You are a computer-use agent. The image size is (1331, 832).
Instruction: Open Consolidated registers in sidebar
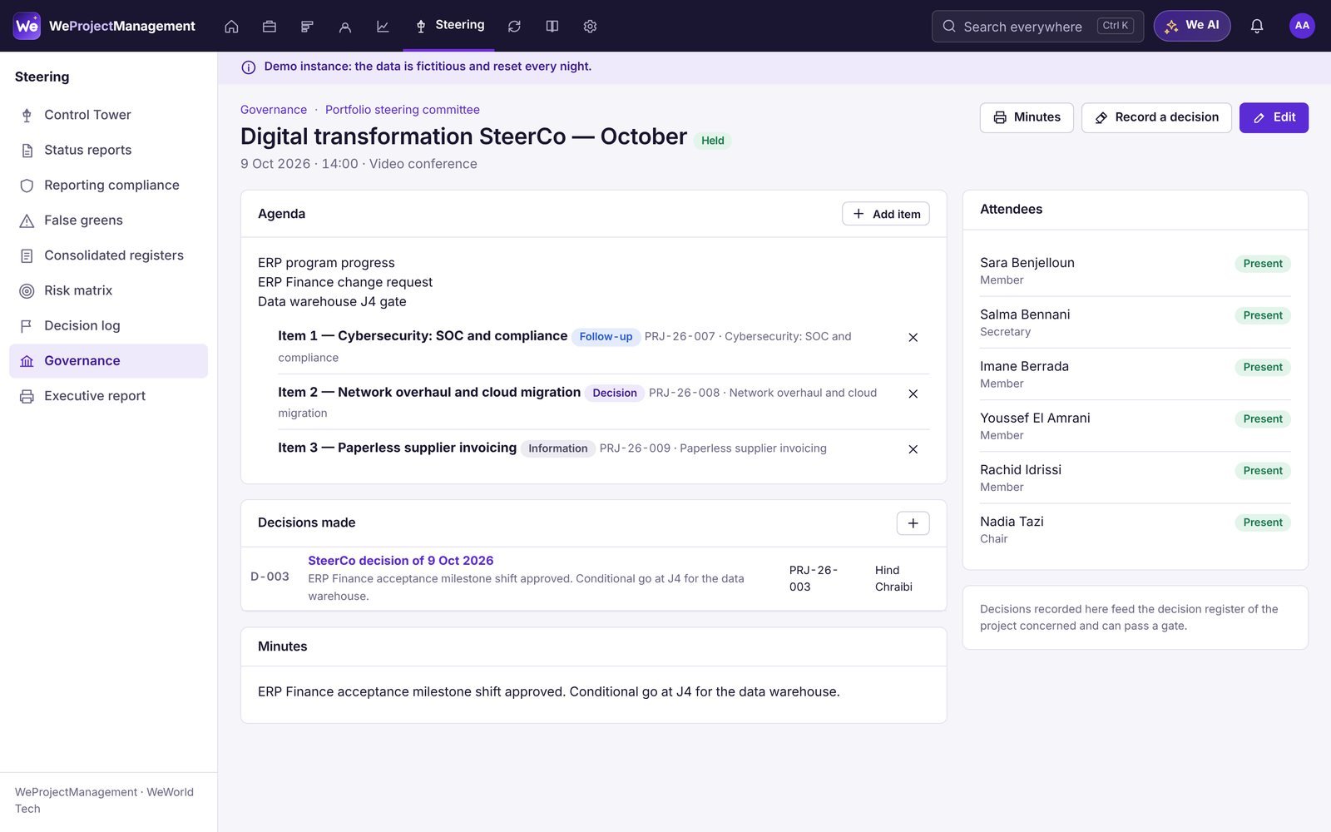(x=108, y=255)
